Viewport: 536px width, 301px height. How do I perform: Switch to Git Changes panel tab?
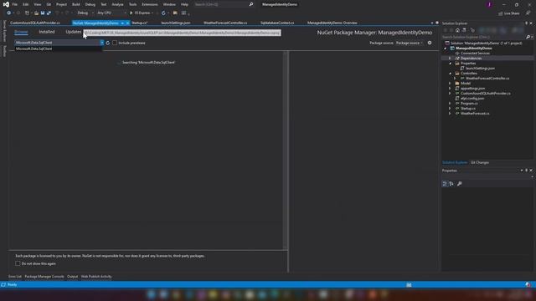[480, 162]
